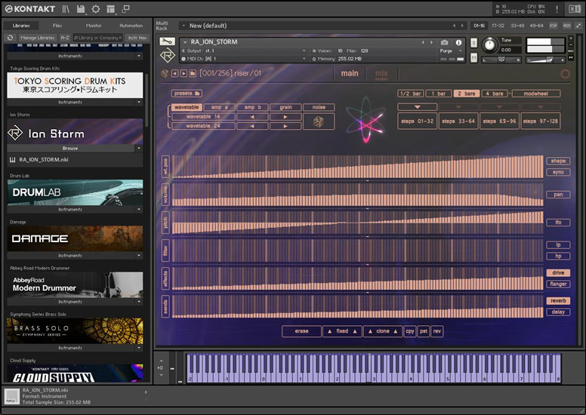Image resolution: width=586 pixels, height=415 pixels.
Task: Adjust the Tune knob
Action: click(x=489, y=45)
